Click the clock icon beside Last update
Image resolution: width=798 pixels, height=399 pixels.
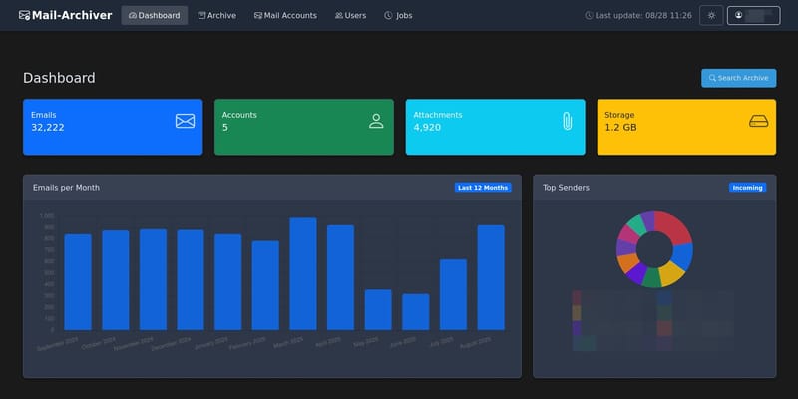tap(589, 15)
